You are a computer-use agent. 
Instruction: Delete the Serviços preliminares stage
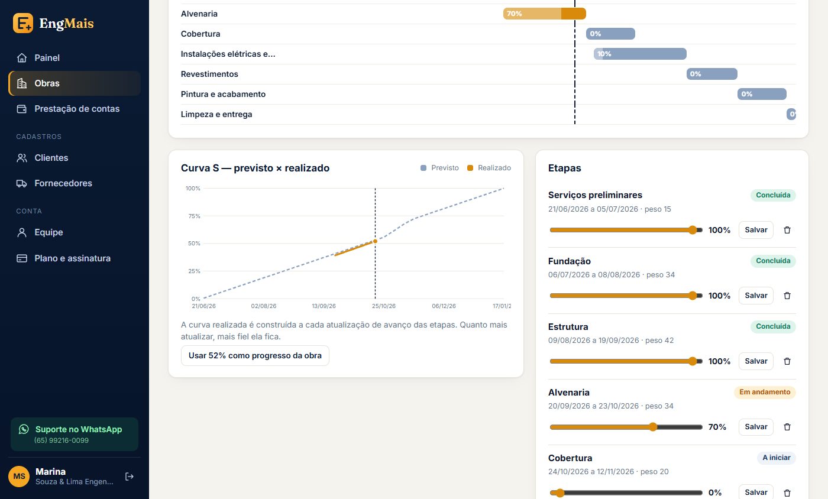[x=787, y=230]
